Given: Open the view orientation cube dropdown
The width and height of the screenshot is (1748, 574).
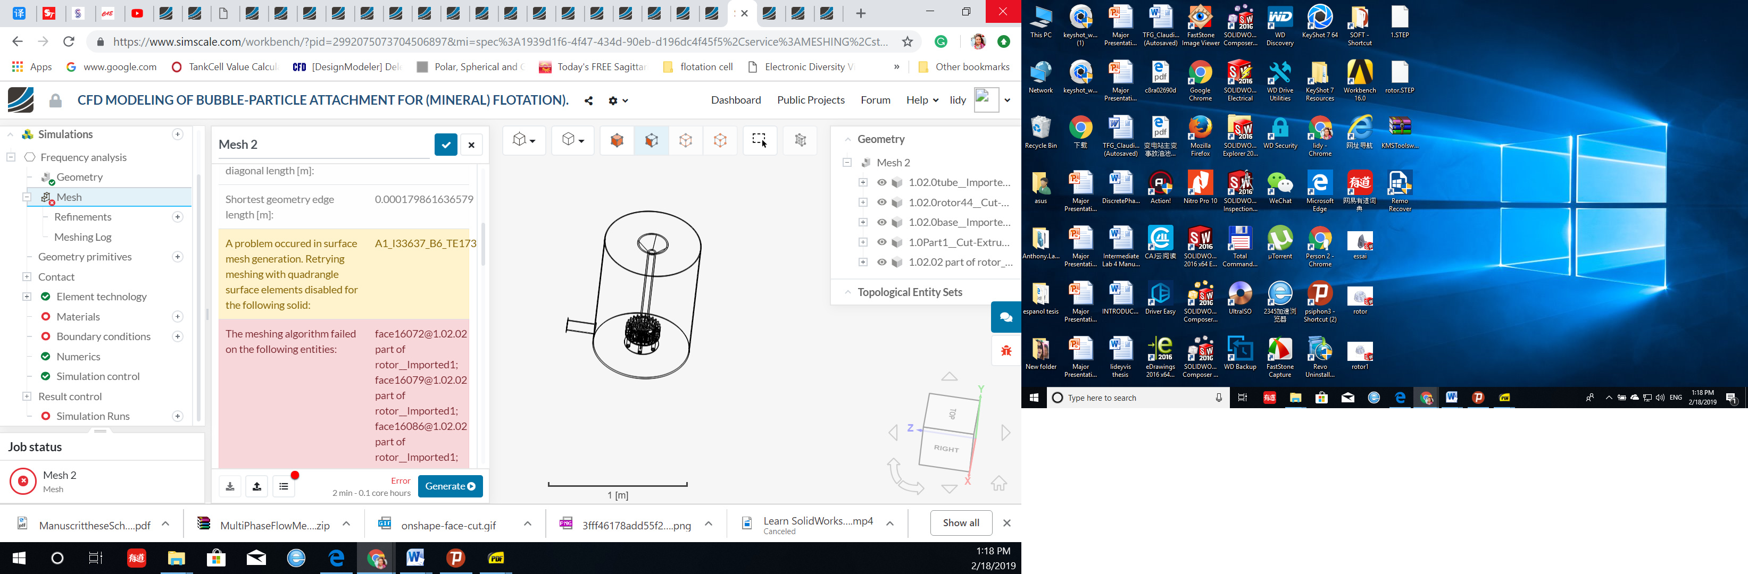Looking at the screenshot, I should pyautogui.click(x=524, y=140).
